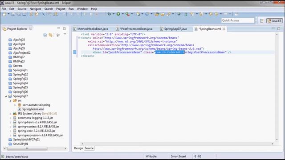285x160 pixels.
Task: Click the New file toolbar icon
Action: tap(4, 14)
